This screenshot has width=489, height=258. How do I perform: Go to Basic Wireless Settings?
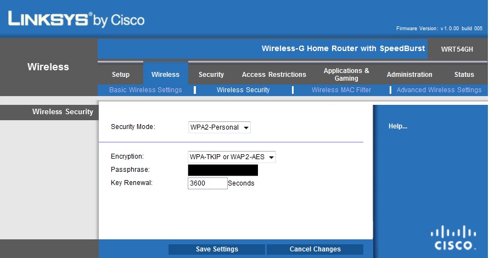[x=145, y=90]
